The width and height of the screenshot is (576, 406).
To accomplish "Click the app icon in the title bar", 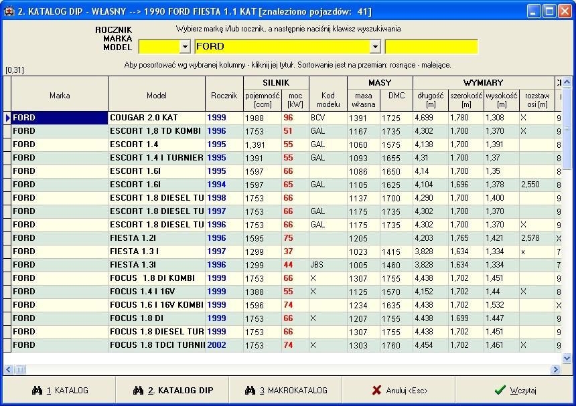I will click(9, 11).
